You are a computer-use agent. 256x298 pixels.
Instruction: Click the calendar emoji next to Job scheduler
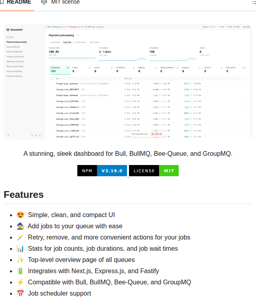point(20,293)
